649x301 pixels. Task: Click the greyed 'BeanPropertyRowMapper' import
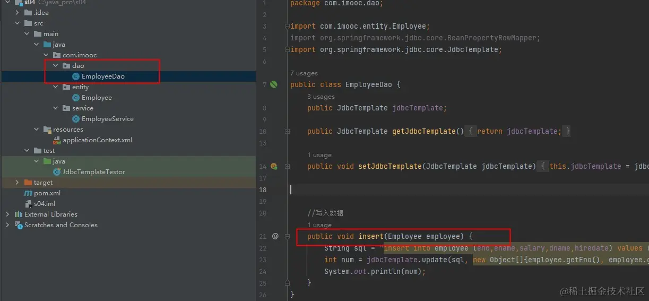tap(494, 38)
